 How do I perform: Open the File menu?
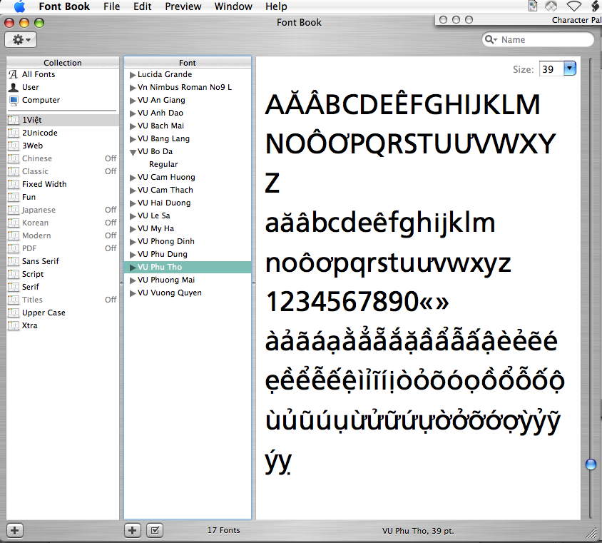click(x=112, y=6)
